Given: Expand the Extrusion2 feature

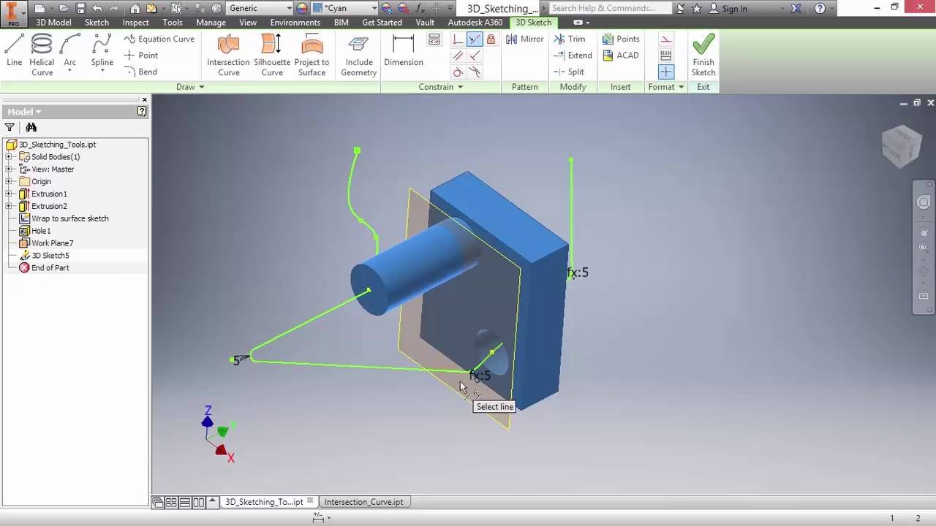Looking at the screenshot, I should (x=9, y=207).
